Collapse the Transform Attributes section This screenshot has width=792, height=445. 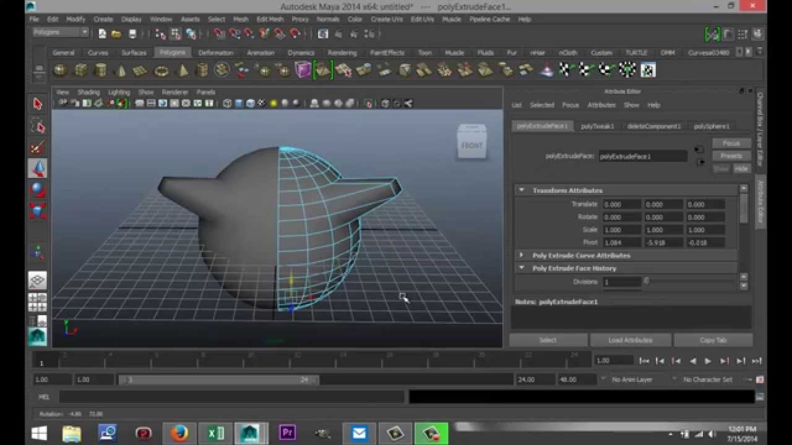pyautogui.click(x=522, y=190)
